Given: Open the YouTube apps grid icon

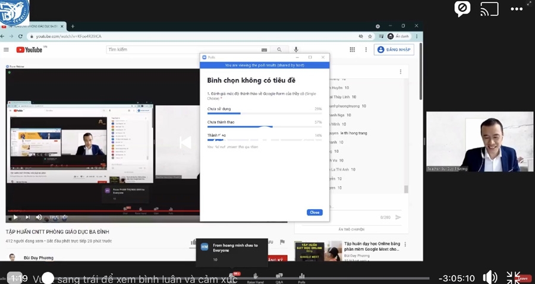Looking at the screenshot, I should click(352, 50).
